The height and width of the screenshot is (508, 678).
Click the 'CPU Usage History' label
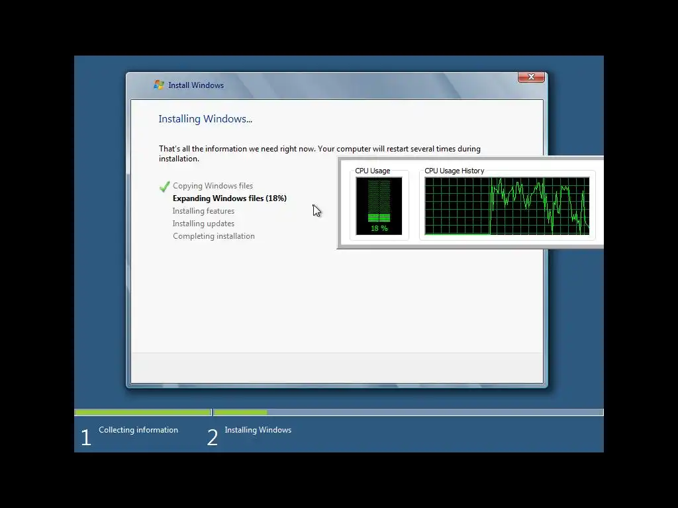[x=454, y=171]
